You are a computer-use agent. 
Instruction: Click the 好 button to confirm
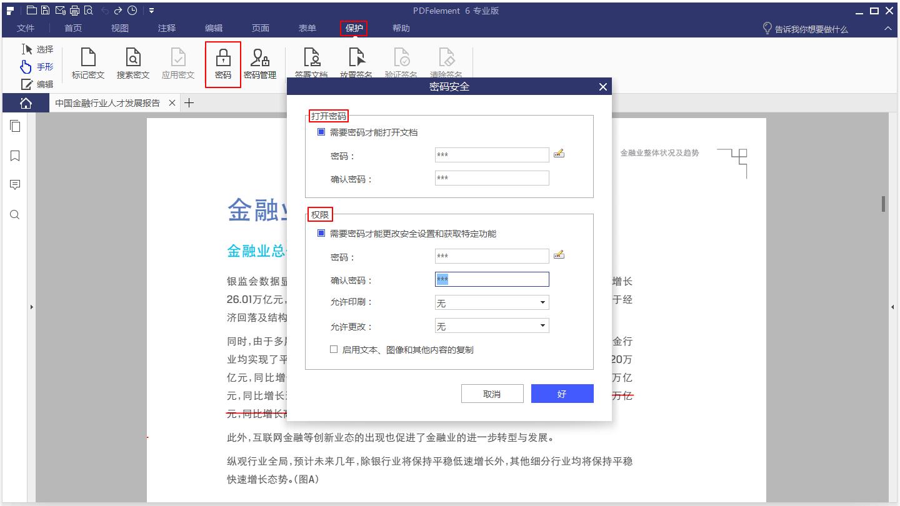[x=561, y=394]
